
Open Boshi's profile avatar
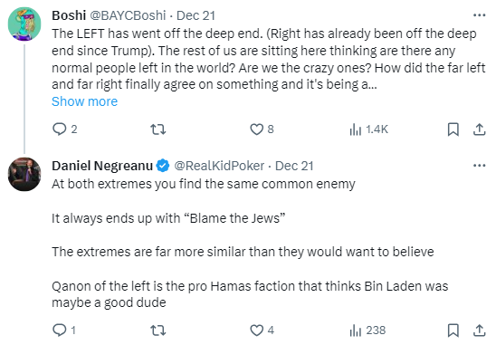tap(24, 24)
